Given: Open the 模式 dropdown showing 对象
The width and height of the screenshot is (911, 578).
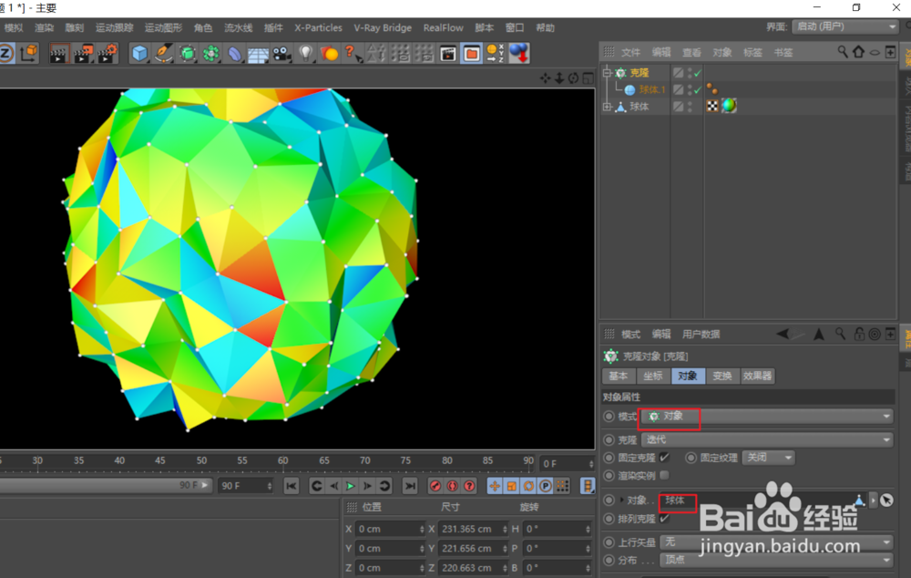Looking at the screenshot, I should pyautogui.click(x=767, y=417).
